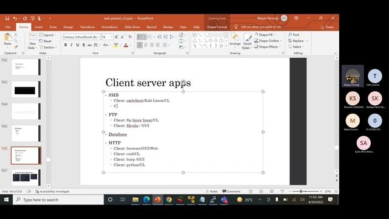Adjust the zoom slider in status bar
Screen dimensions: 389x219
(x=301, y=192)
